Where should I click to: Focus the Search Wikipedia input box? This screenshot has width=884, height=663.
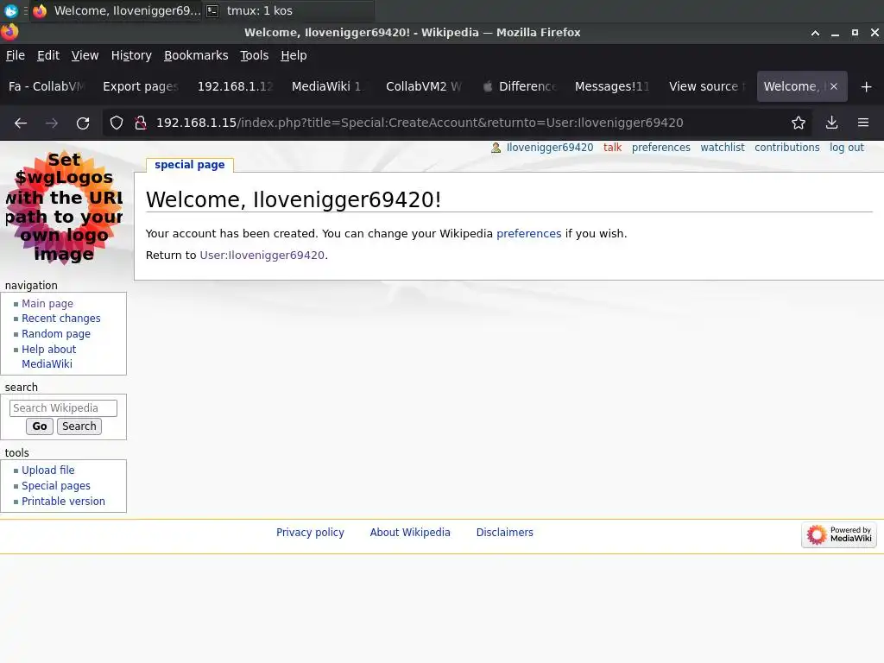point(63,408)
